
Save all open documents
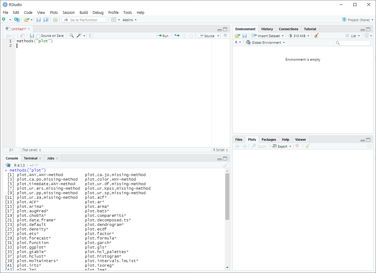coord(46,20)
